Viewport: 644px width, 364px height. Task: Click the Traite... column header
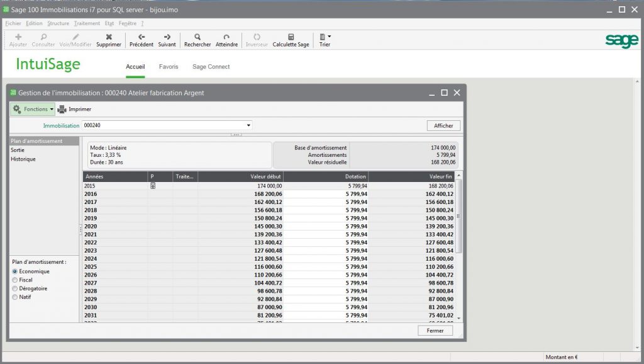point(185,176)
